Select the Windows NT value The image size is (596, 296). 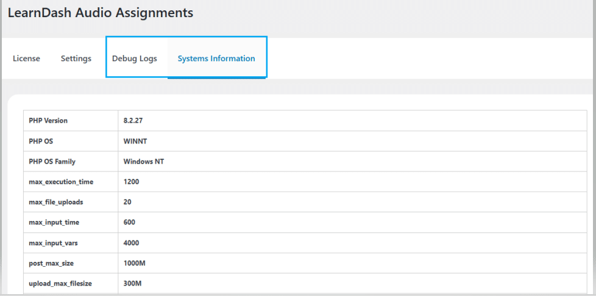(144, 161)
